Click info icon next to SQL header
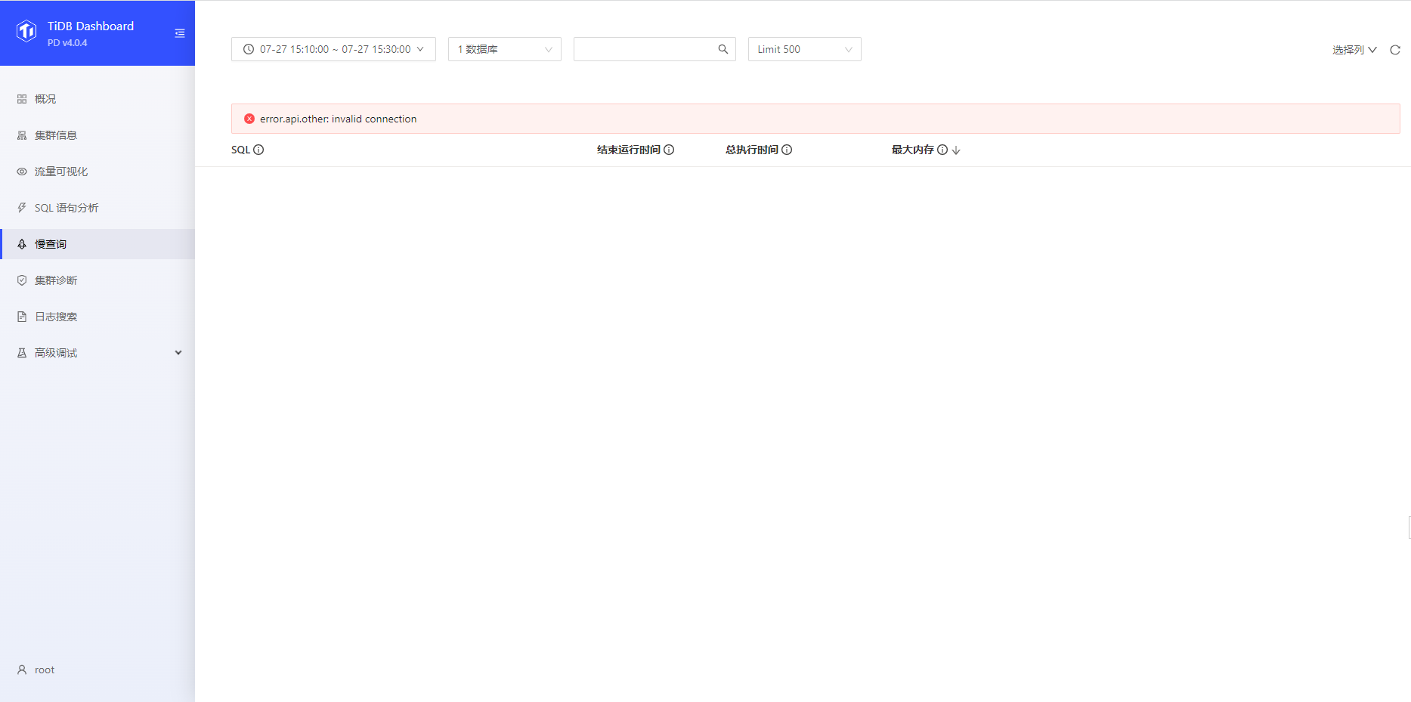1411x702 pixels. point(258,150)
